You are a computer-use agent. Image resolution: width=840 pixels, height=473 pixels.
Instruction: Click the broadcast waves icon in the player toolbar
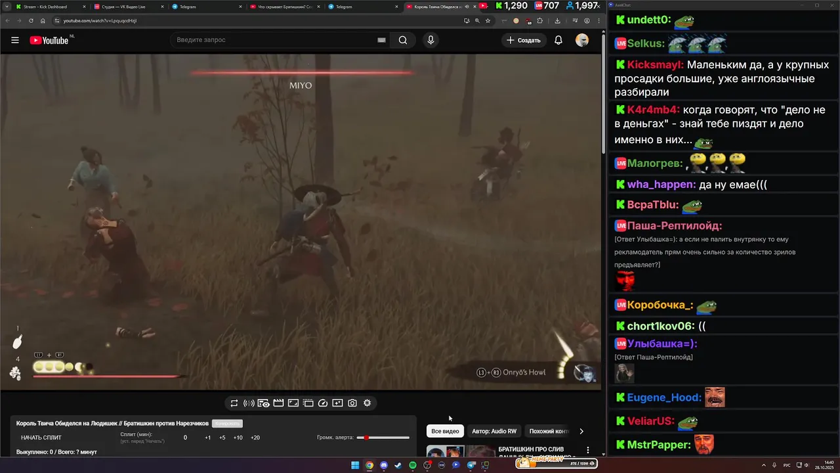click(249, 403)
